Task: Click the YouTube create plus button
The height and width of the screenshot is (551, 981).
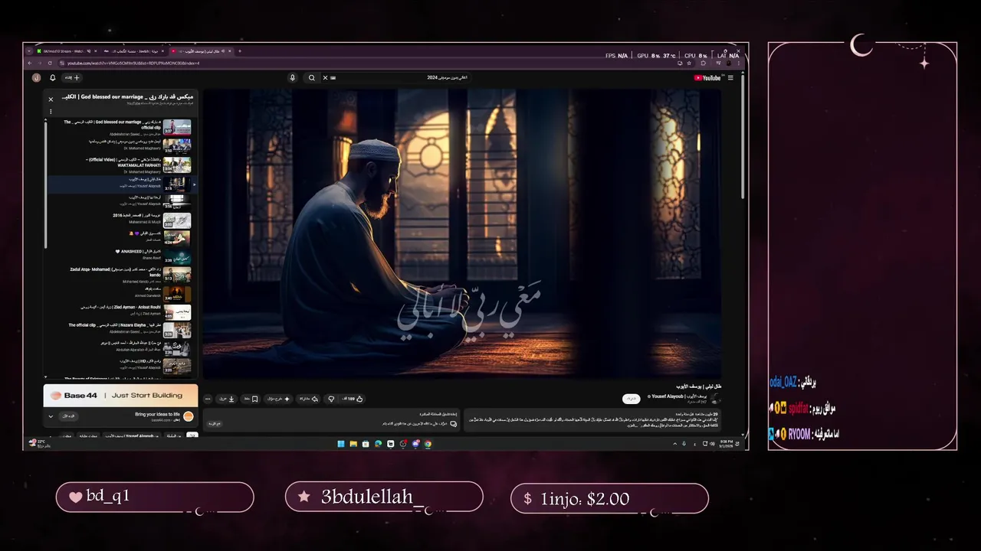Action: click(x=72, y=77)
